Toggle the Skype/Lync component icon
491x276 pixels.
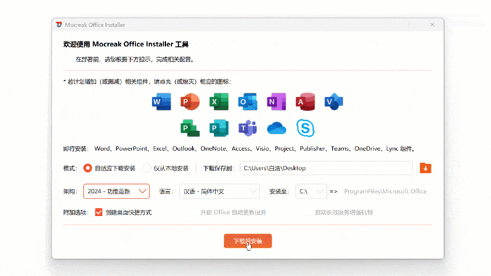pos(305,128)
